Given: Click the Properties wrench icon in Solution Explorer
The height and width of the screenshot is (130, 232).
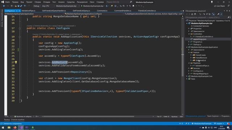Looking at the screenshot, I should point(218,14).
